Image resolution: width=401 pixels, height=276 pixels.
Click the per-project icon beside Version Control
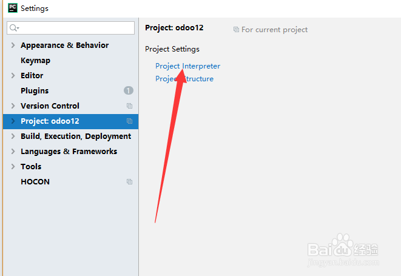point(129,106)
